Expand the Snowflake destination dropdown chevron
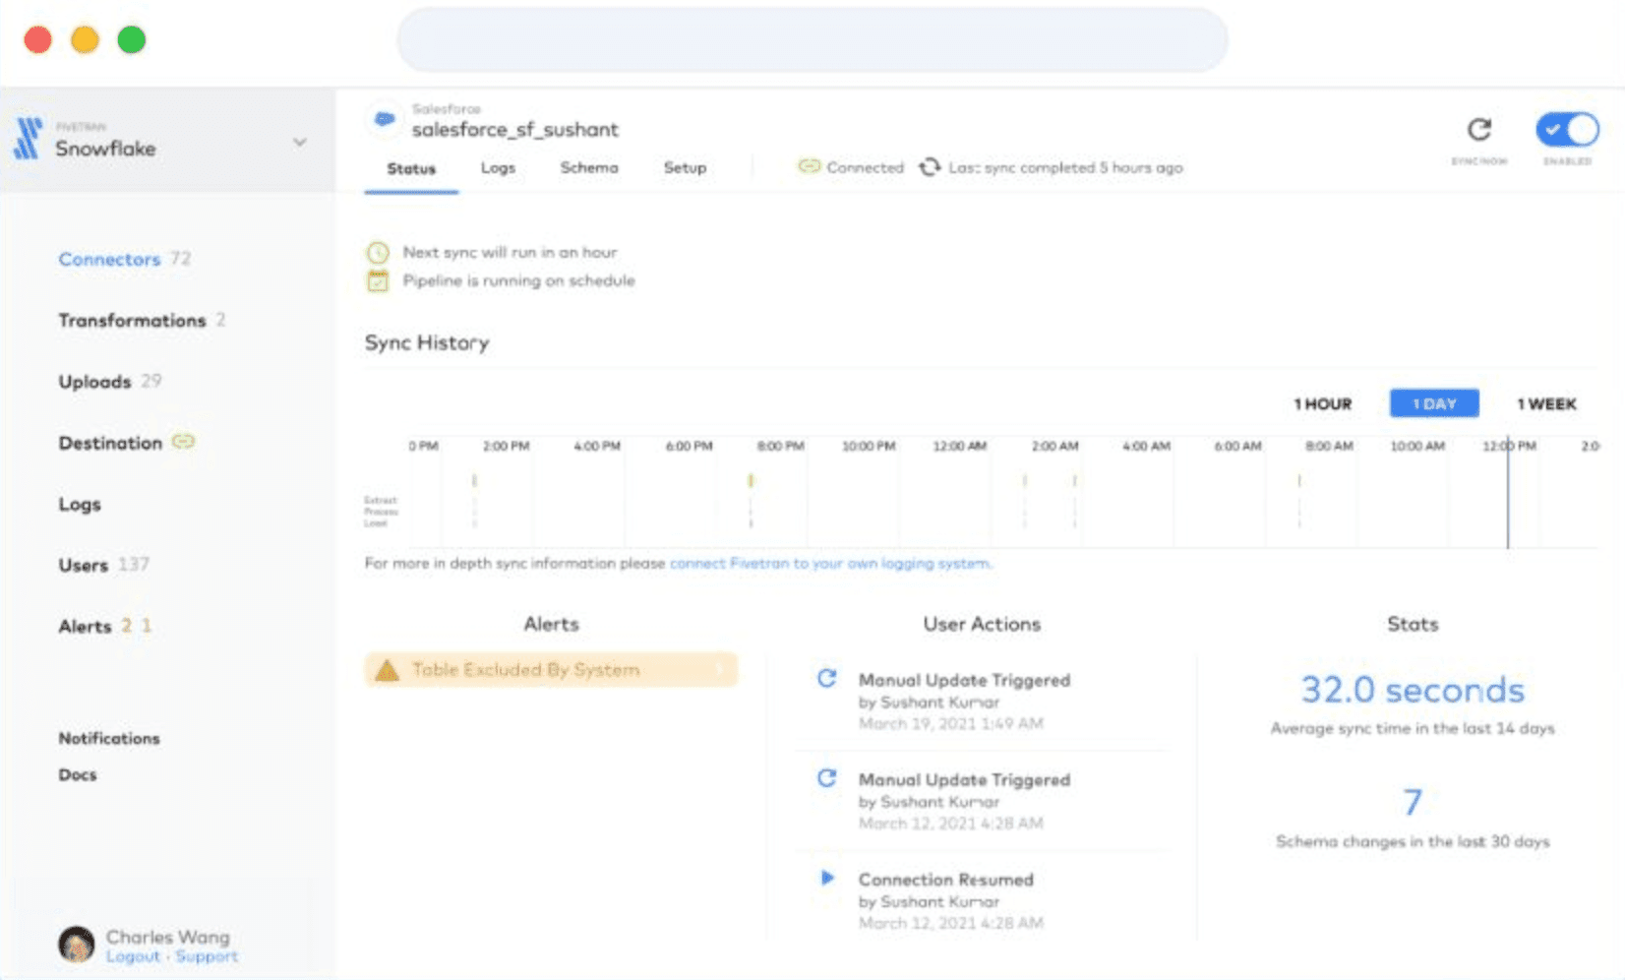This screenshot has height=980, width=1625. (x=300, y=143)
